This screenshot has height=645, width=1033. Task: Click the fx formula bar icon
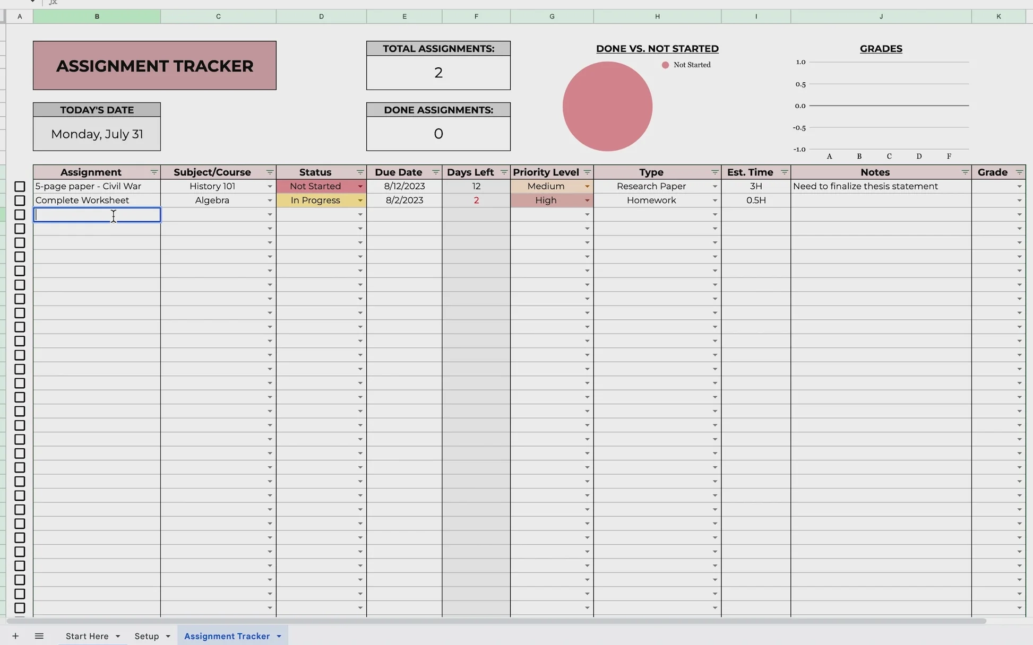(53, 3)
